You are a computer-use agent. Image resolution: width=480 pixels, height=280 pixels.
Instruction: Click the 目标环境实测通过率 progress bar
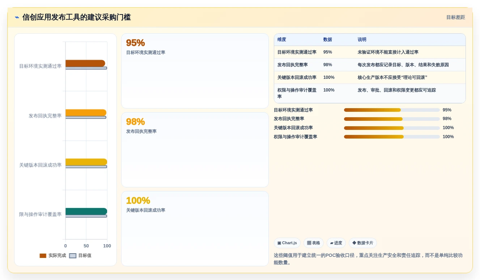pos(392,110)
